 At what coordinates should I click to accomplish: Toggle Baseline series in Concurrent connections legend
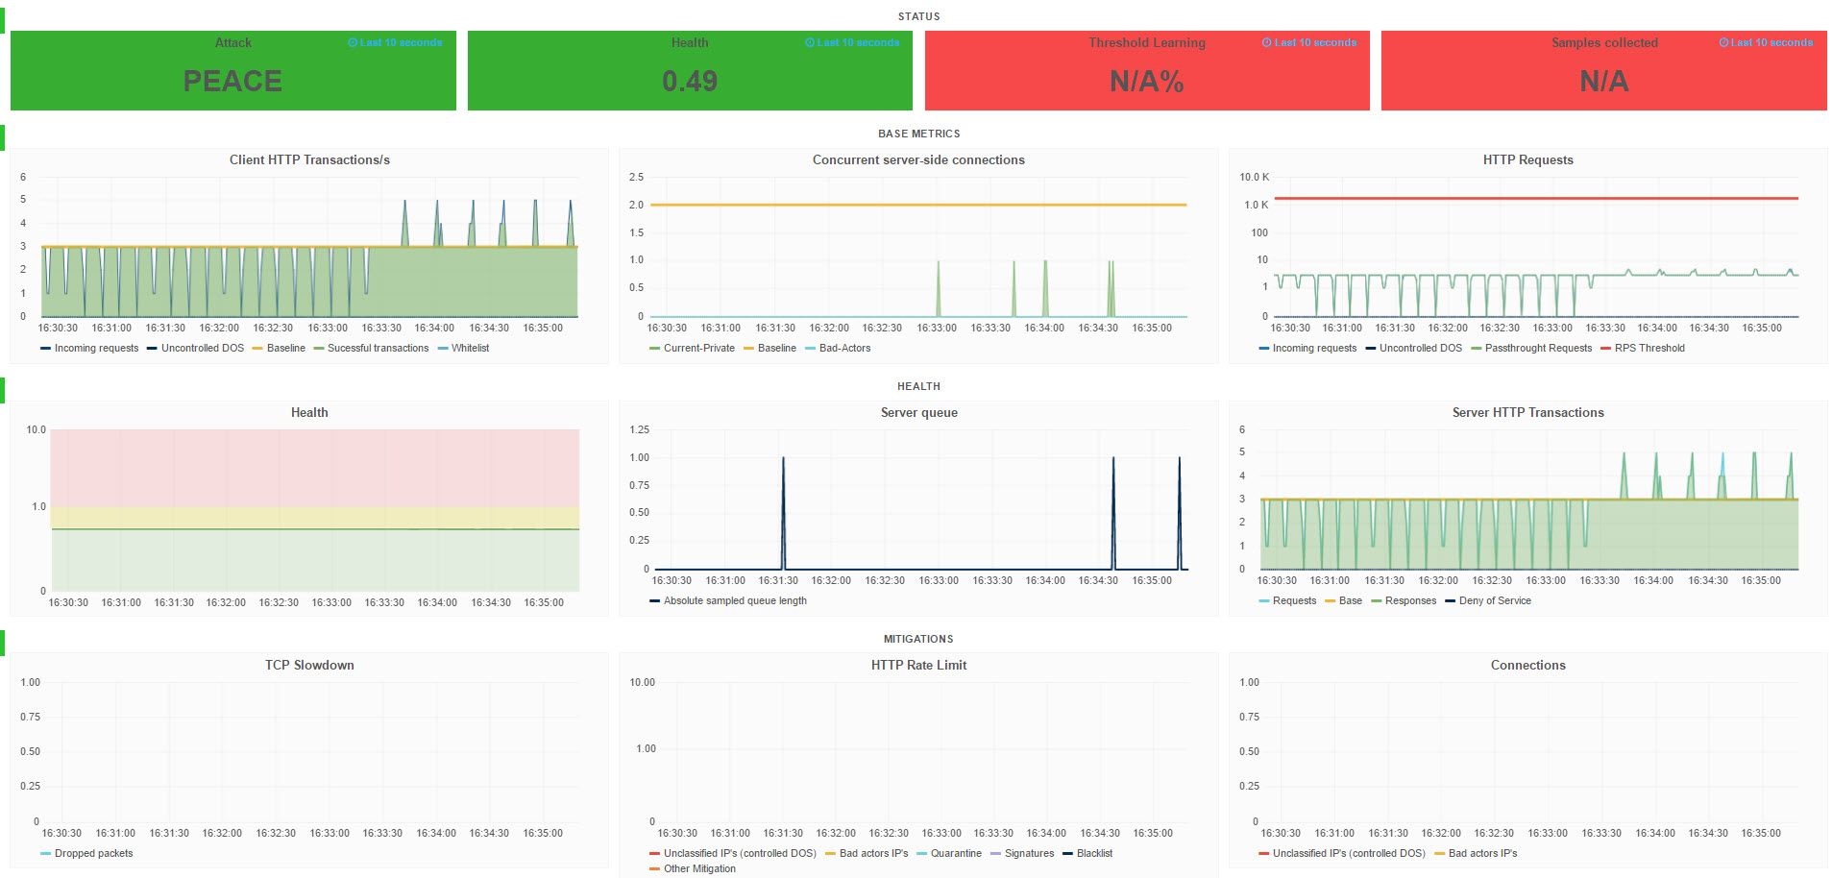(x=776, y=349)
